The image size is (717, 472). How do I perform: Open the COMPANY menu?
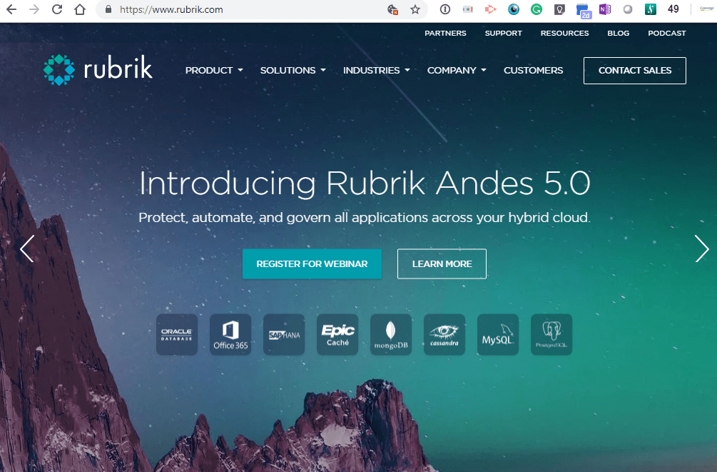[x=456, y=70]
